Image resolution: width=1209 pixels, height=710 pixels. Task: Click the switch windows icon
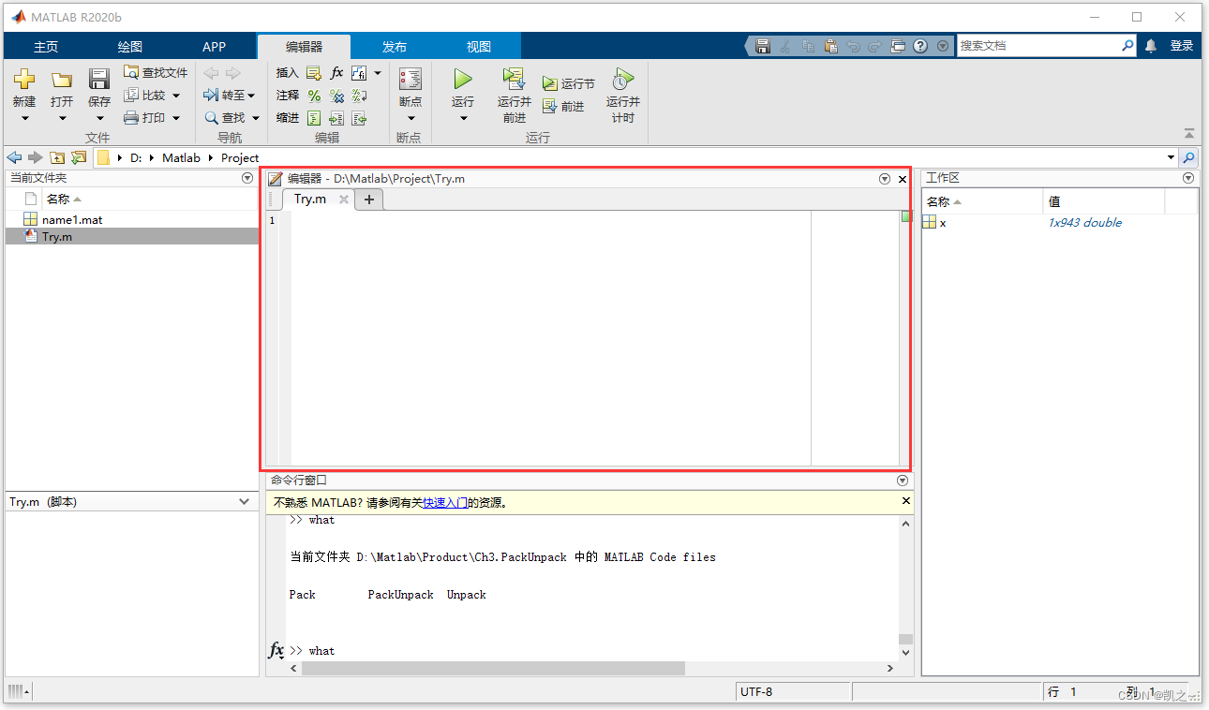coord(898,45)
